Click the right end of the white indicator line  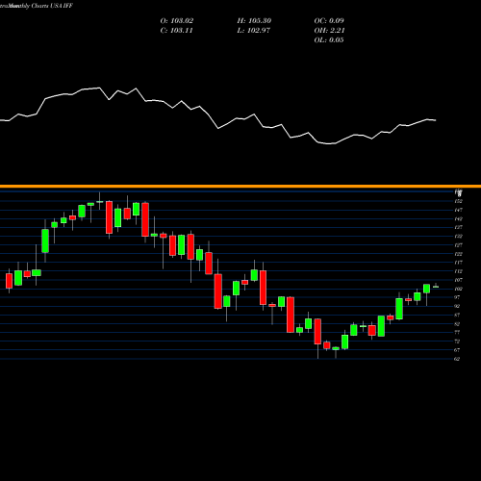[x=435, y=120]
